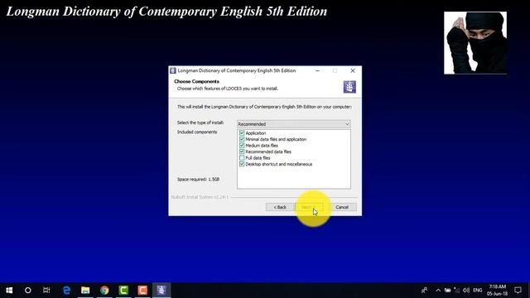Minimize the installer window

pyautogui.click(x=317, y=70)
